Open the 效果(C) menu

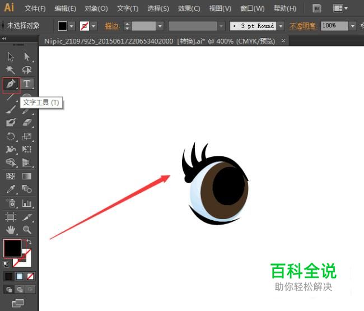[x=189, y=8]
